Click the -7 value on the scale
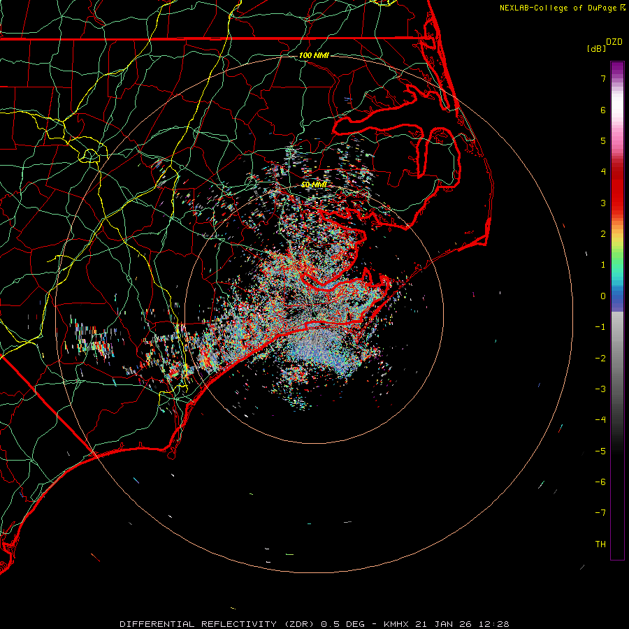Viewport: 629px width, 629px height. pyautogui.click(x=600, y=513)
